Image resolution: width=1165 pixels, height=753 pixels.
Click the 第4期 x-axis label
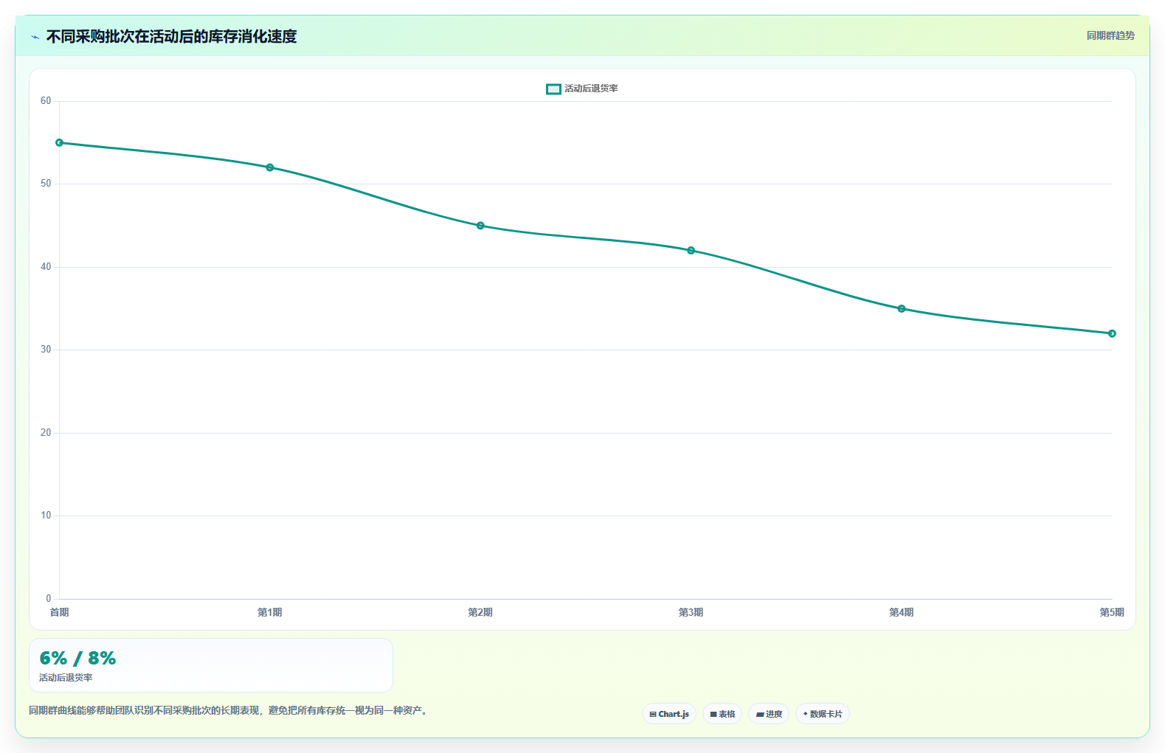pyautogui.click(x=902, y=612)
